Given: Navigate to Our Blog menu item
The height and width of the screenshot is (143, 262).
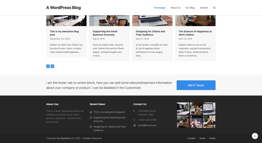Looking at the screenshot, I should pyautogui.click(x=190, y=8).
